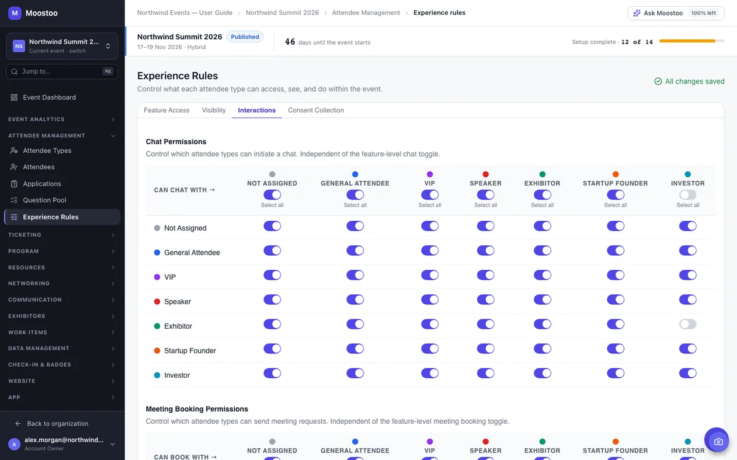Click the setup complete progress bar

tap(692, 41)
